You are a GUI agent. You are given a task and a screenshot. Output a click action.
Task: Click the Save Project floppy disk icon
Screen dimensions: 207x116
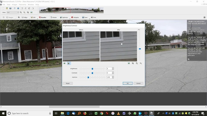[10, 8]
